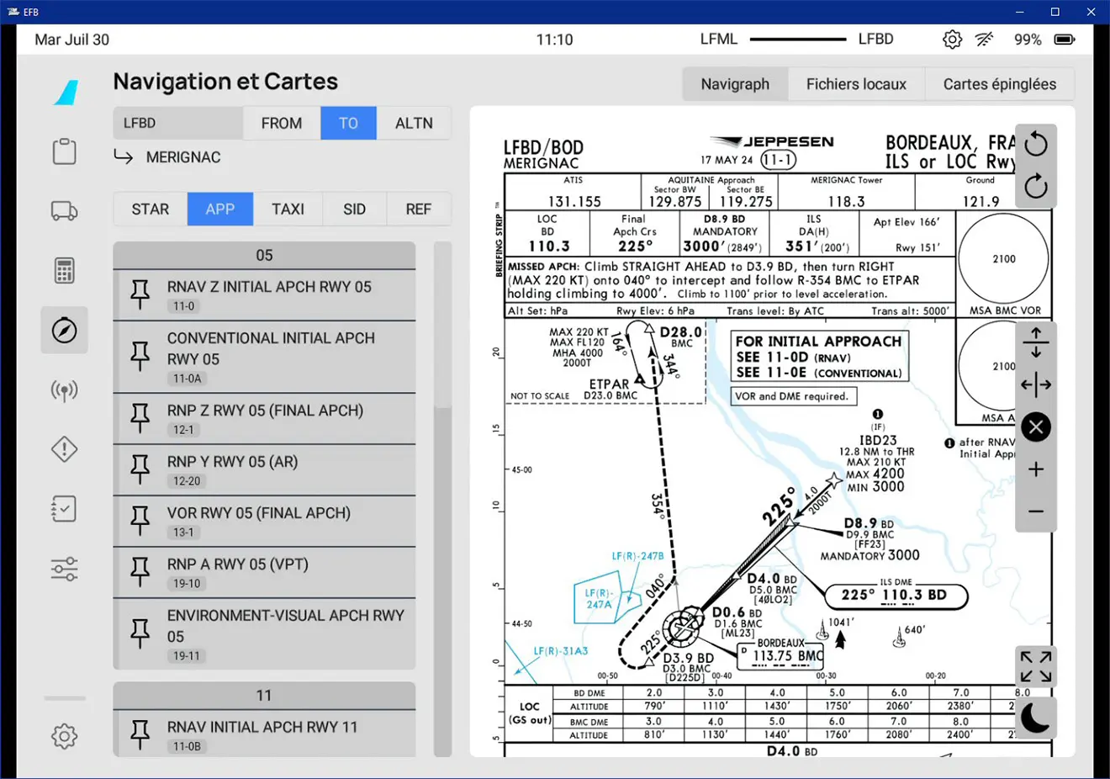The height and width of the screenshot is (779, 1110).
Task: Rotate chart counter-clockwise
Action: 1036,145
